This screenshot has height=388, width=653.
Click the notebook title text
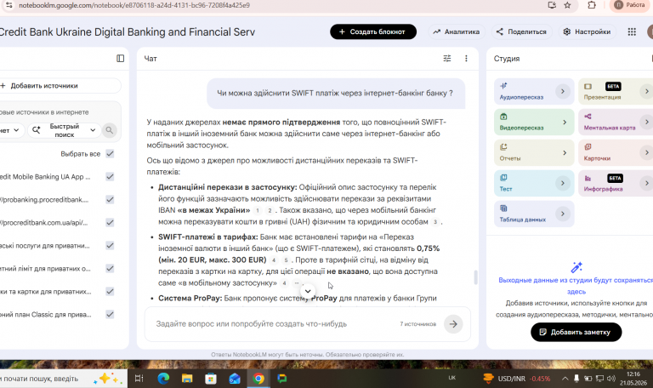(x=127, y=32)
